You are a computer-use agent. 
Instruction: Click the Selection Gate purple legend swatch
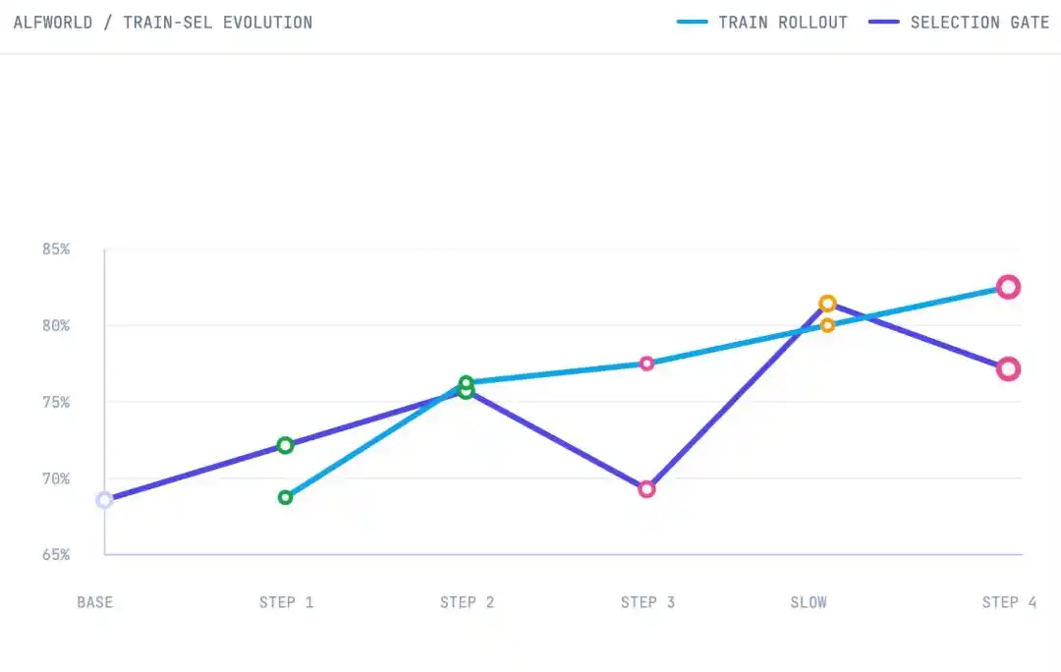click(884, 23)
